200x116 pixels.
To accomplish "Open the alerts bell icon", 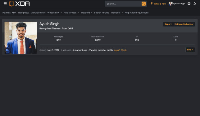I will click(x=195, y=4).
